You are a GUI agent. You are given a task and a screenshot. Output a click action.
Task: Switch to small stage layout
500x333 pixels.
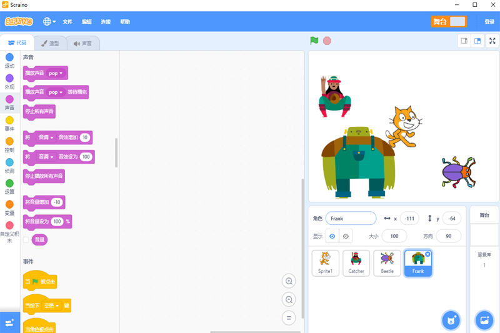pos(464,41)
